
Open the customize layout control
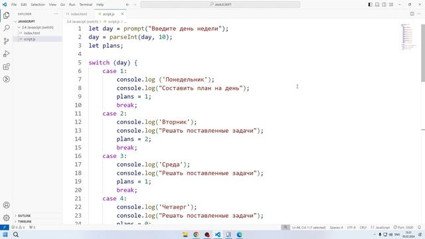click(391, 5)
